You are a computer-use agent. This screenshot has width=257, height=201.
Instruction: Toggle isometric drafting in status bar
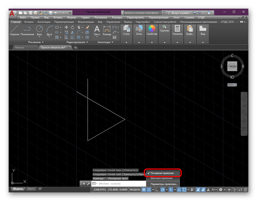pos(171,190)
